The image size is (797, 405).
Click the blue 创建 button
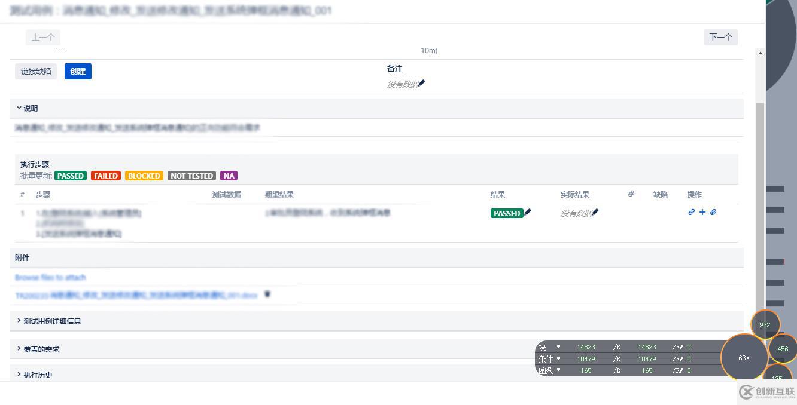[x=78, y=71]
